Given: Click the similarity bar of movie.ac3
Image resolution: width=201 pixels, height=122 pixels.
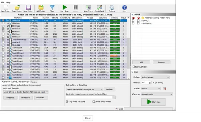Looking at the screenshot, I should click(115, 42).
